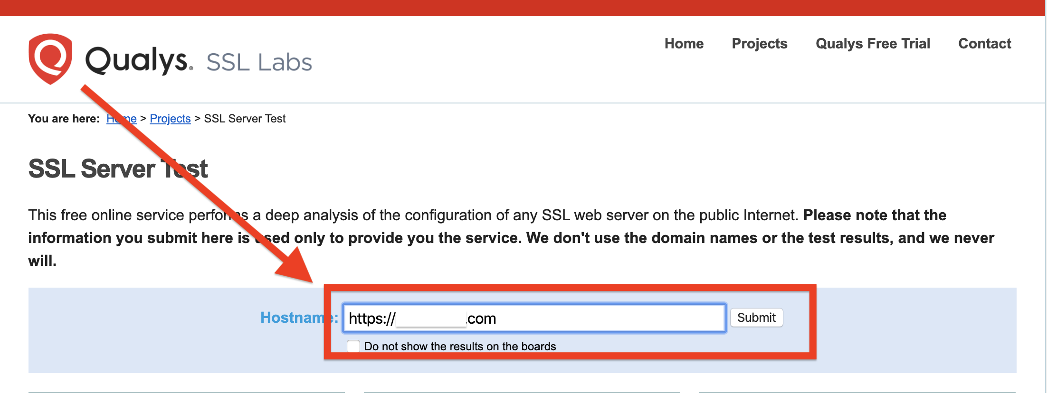Open Qualys Free Trial in top navigation
Viewport: 1047px width, 393px height.
[x=873, y=44]
